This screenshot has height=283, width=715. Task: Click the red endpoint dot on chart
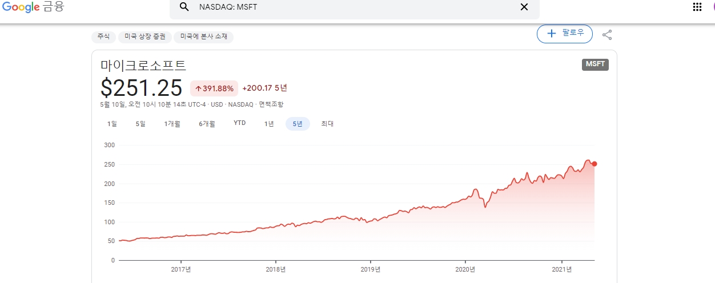coord(595,164)
